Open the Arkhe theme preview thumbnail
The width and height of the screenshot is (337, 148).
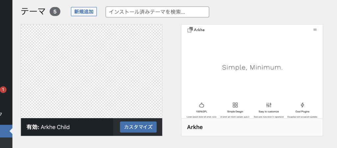(252, 71)
